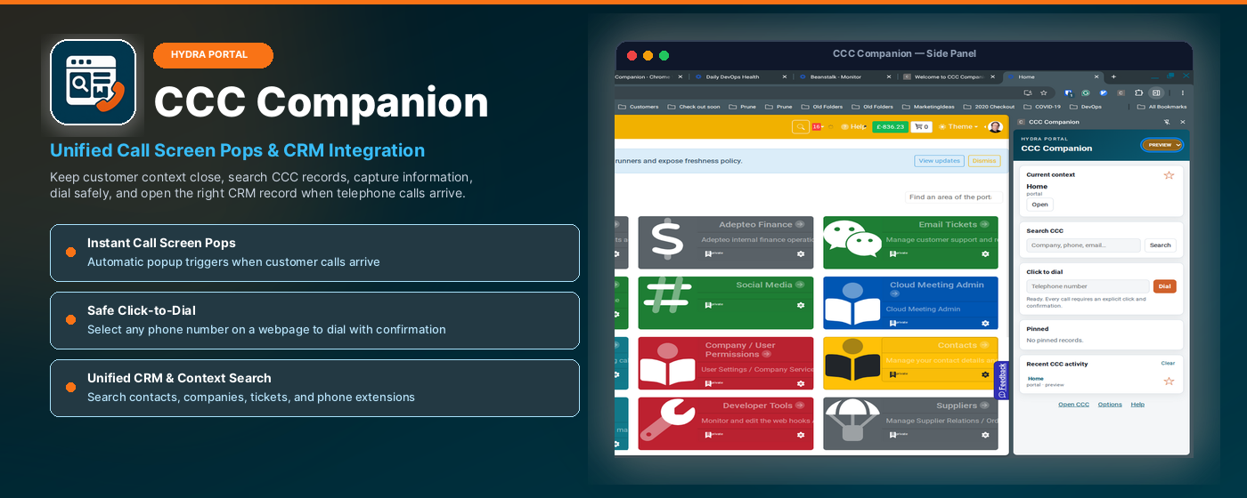
Task: Click the gear icon on Social Media tile
Action: (801, 305)
